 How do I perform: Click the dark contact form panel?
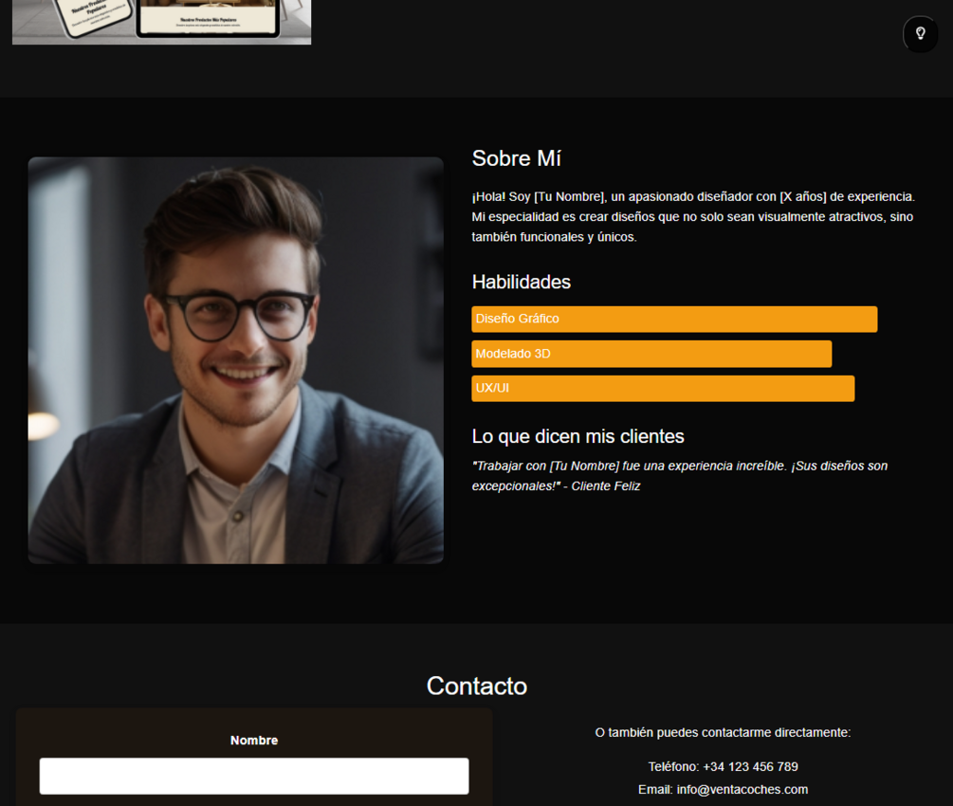(254, 757)
